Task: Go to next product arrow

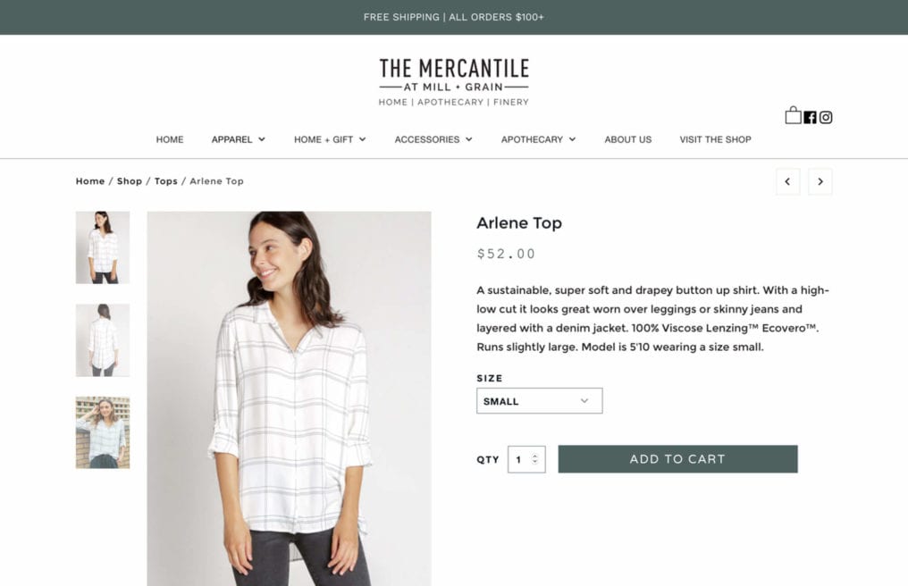Action: coord(820,182)
